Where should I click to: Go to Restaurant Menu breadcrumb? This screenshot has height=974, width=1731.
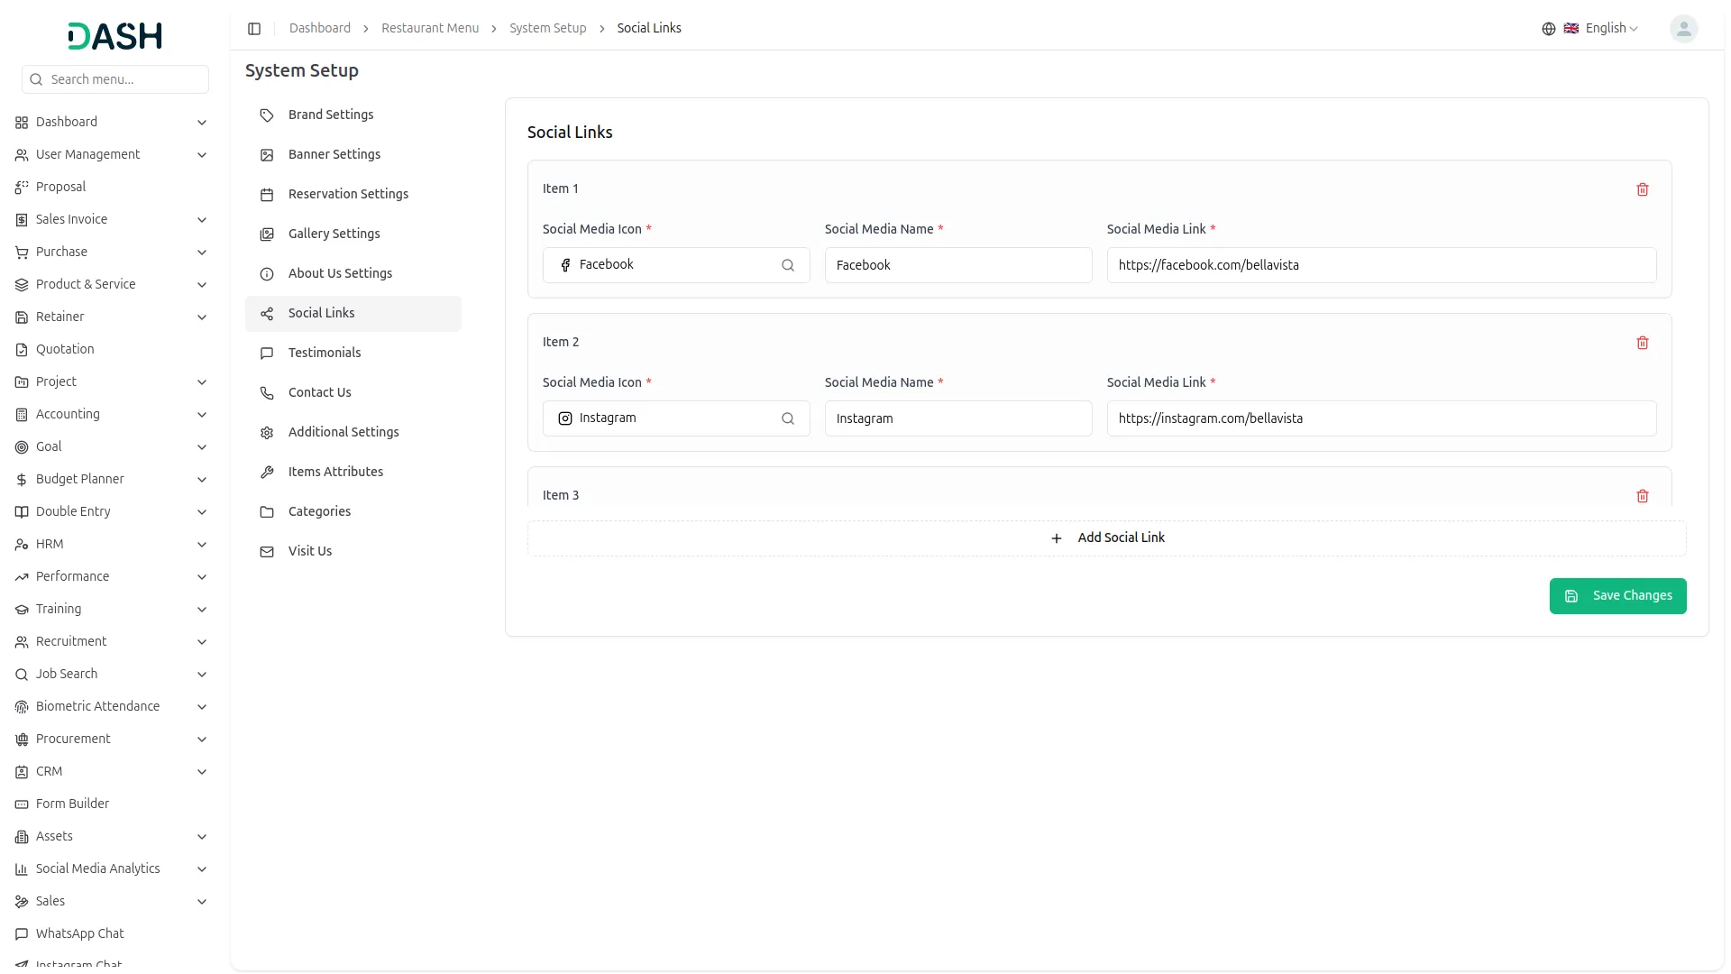(x=429, y=29)
